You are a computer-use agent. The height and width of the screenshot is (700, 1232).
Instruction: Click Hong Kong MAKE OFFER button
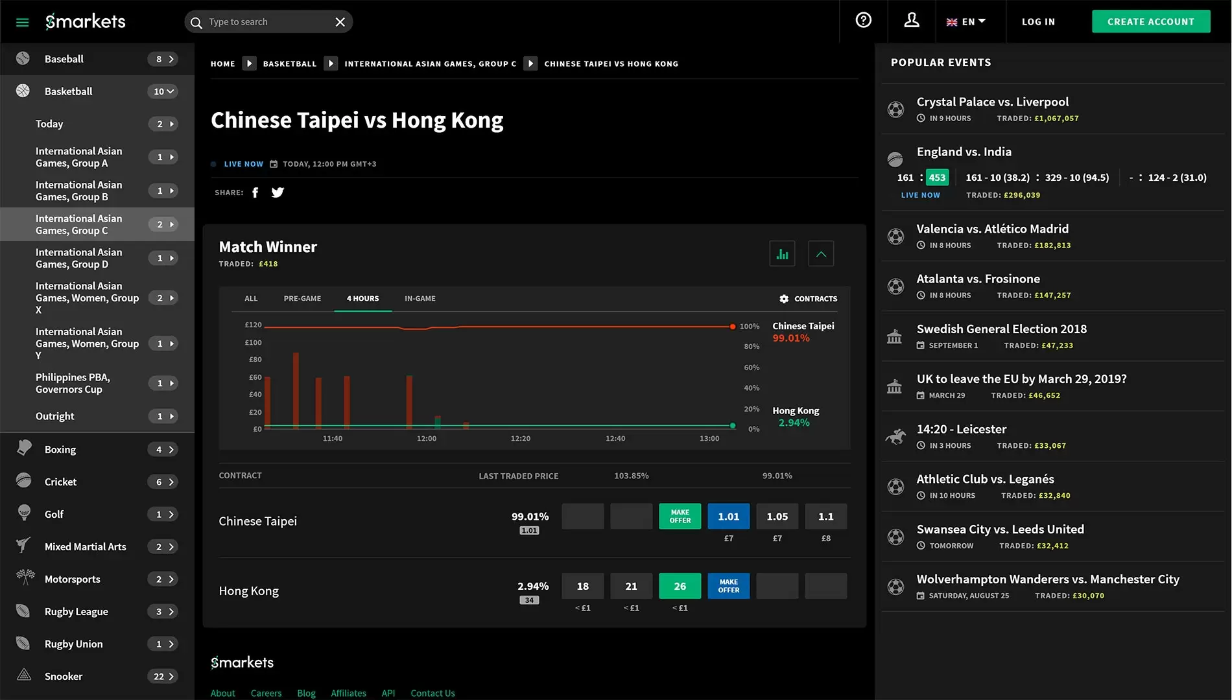pyautogui.click(x=728, y=586)
